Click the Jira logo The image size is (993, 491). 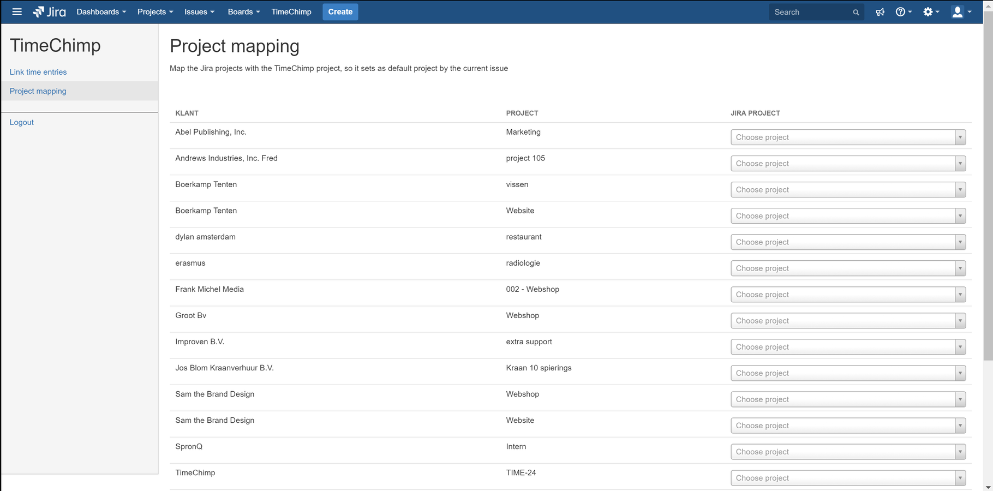pyautogui.click(x=49, y=11)
